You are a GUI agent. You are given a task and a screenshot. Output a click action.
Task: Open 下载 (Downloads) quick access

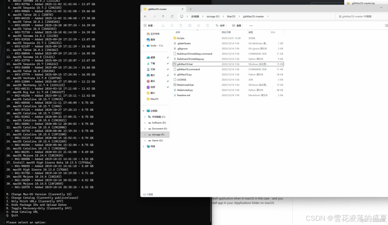coord(151,63)
